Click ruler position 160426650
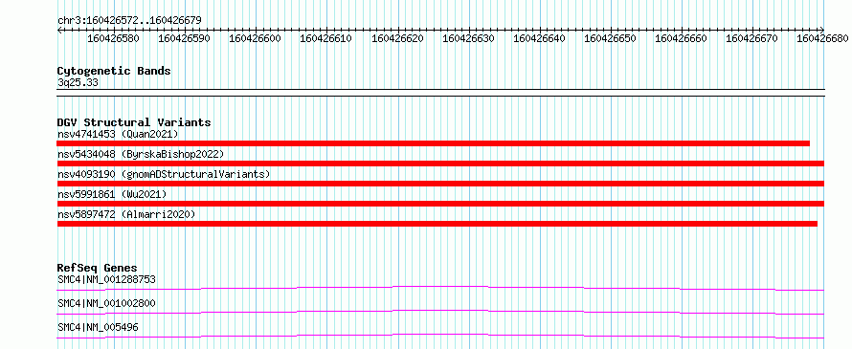Screen dimensions: 852x349 [610, 38]
